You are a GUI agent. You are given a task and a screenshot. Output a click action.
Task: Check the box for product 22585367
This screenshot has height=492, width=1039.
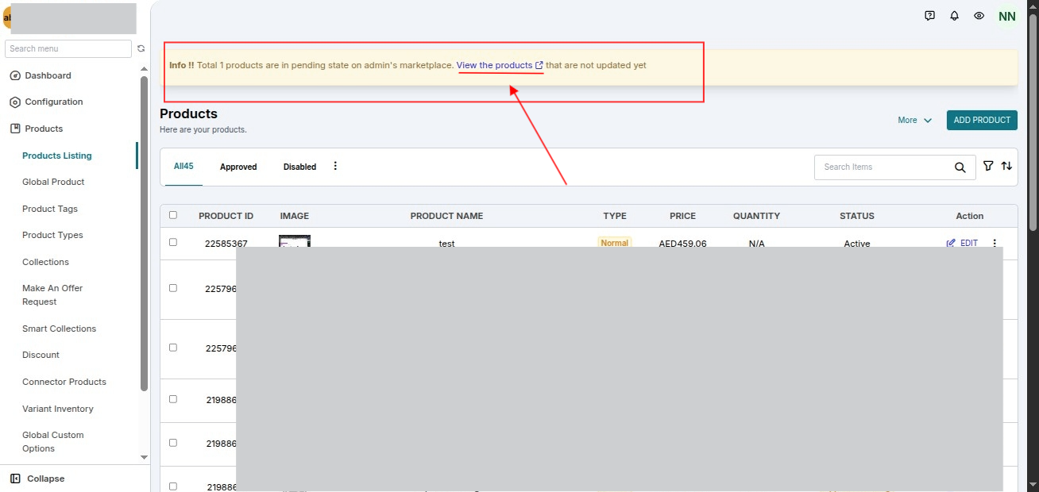(x=173, y=242)
